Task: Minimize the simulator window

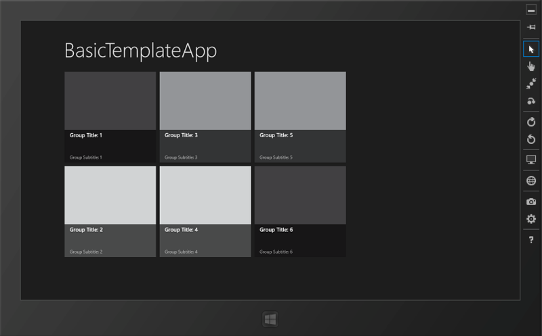Action: click(531, 9)
